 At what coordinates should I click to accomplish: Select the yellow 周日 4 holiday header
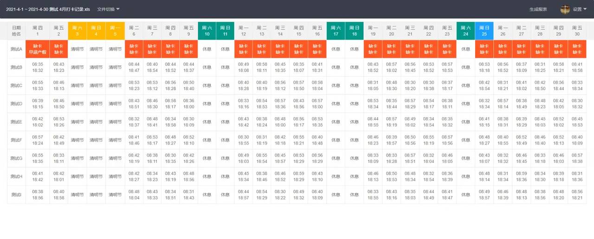(x=96, y=31)
